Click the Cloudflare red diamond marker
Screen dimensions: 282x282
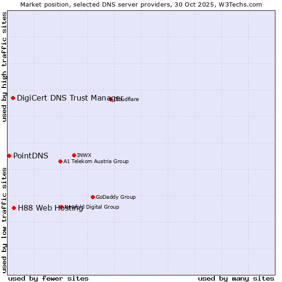pos(111,99)
